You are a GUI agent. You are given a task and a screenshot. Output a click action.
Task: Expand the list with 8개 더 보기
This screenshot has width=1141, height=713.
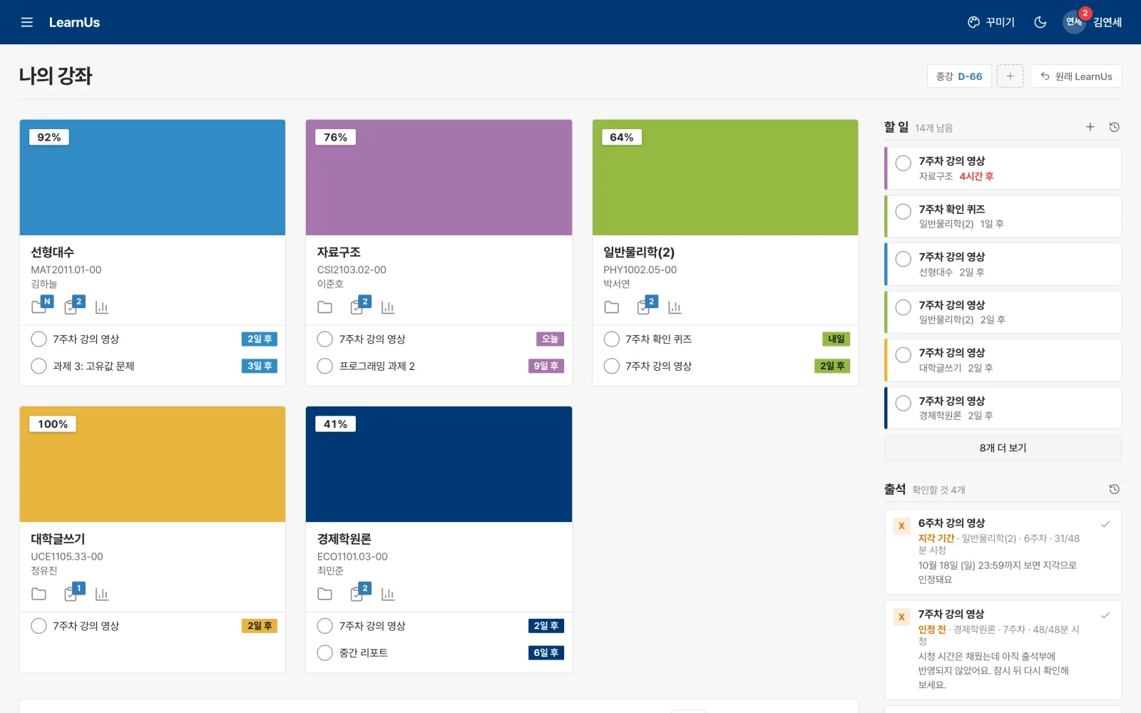[1003, 448]
